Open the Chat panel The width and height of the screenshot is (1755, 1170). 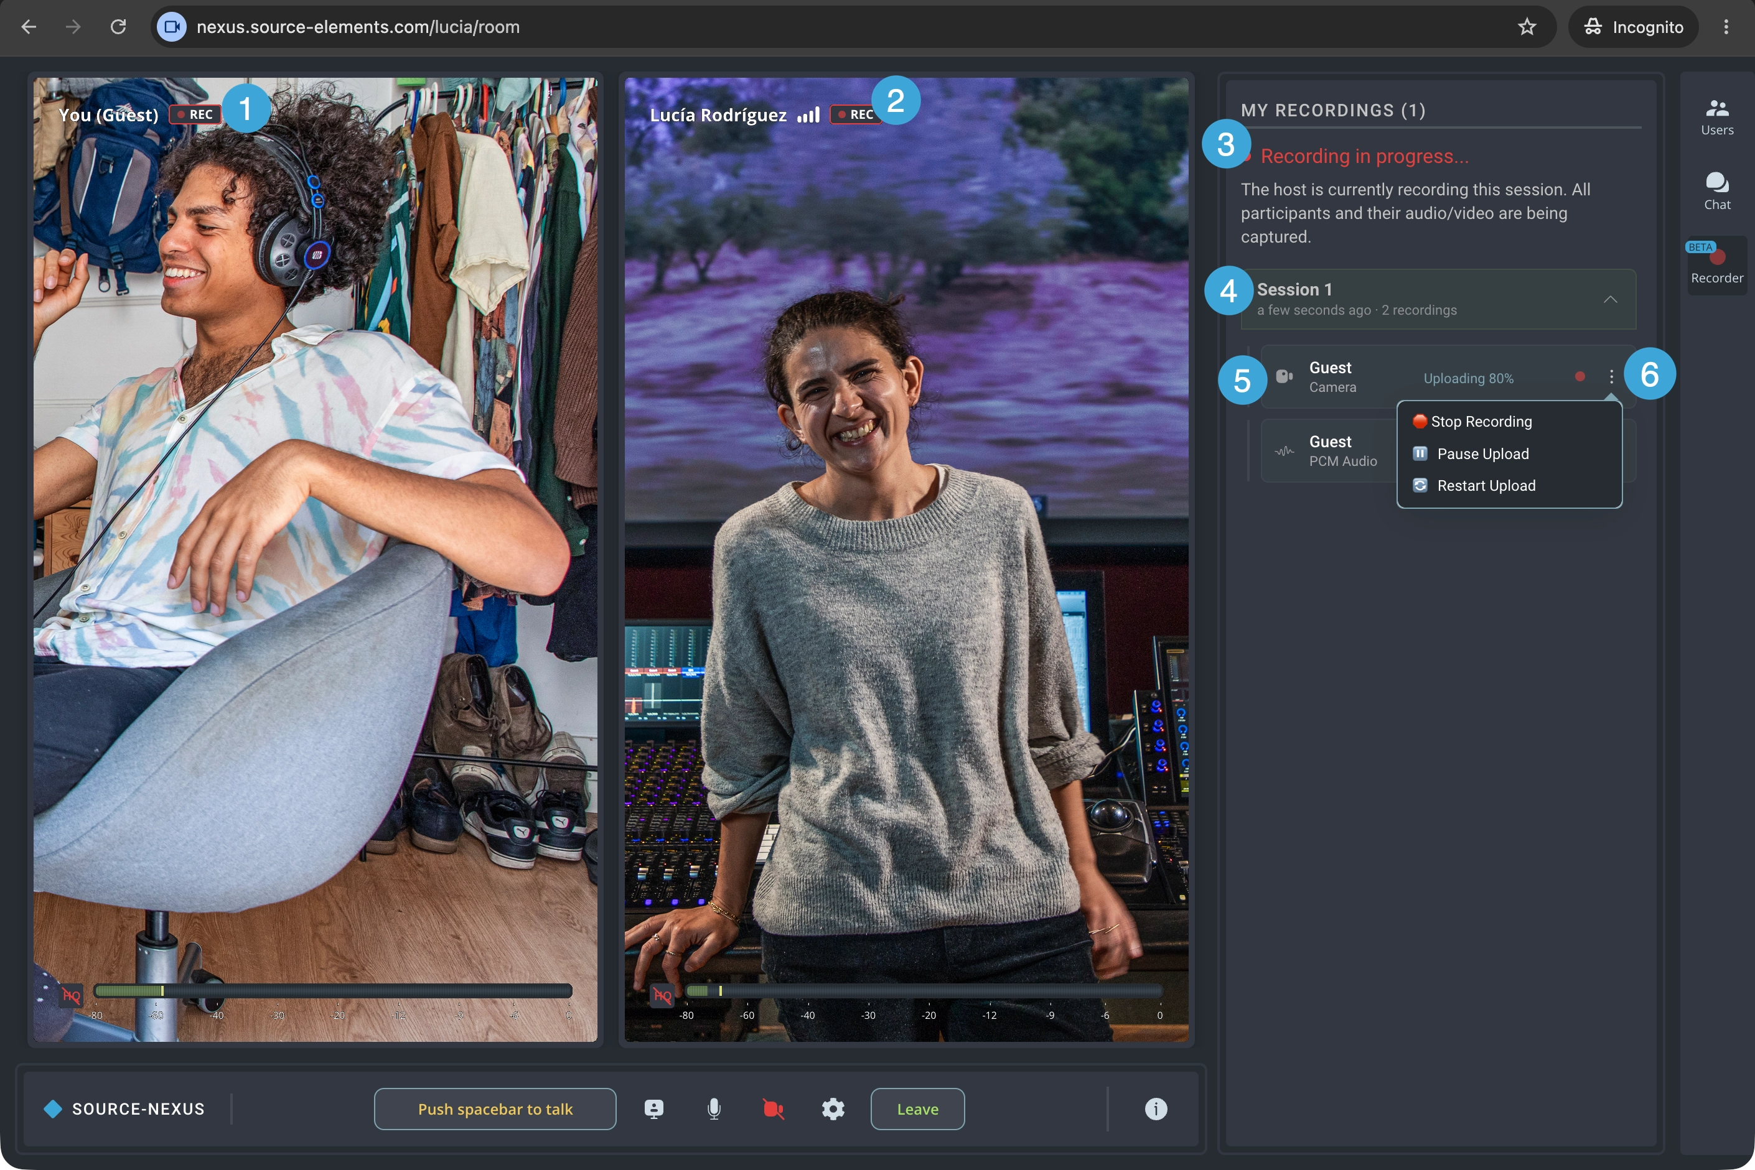(1716, 191)
